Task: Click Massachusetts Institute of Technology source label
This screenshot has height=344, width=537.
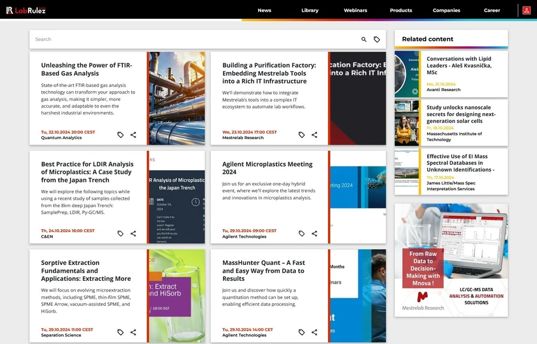Action: pos(454,136)
